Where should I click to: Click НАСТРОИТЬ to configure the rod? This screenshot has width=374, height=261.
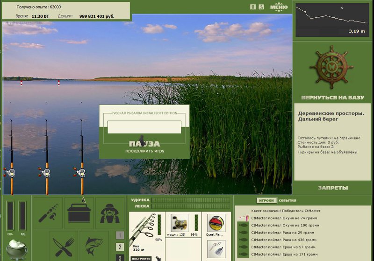(x=141, y=259)
